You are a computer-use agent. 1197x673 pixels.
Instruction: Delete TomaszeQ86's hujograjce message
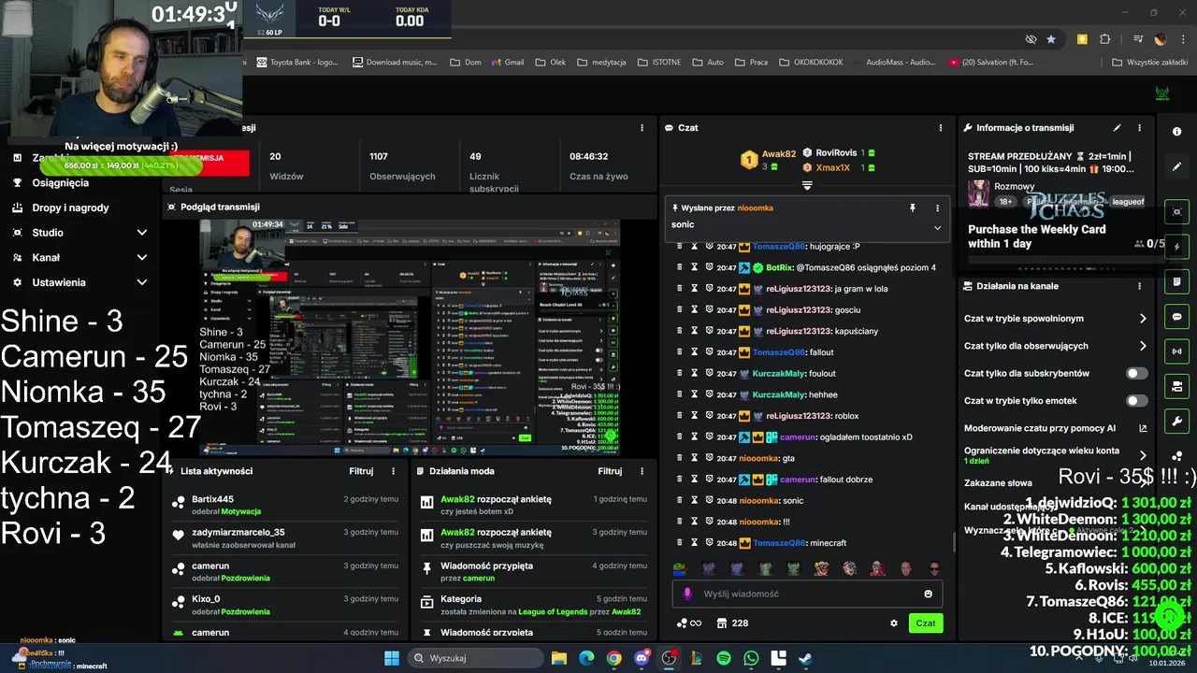680,247
